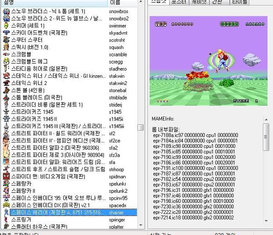Select the s1945 plane icon

tap(6, 112)
